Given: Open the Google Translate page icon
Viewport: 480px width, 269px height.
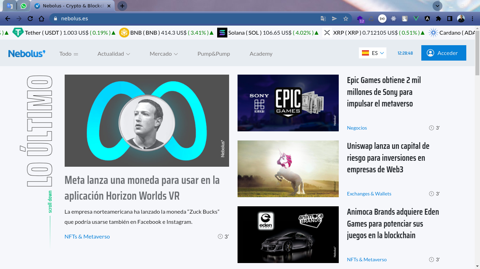Looking at the screenshot, I should 323,19.
